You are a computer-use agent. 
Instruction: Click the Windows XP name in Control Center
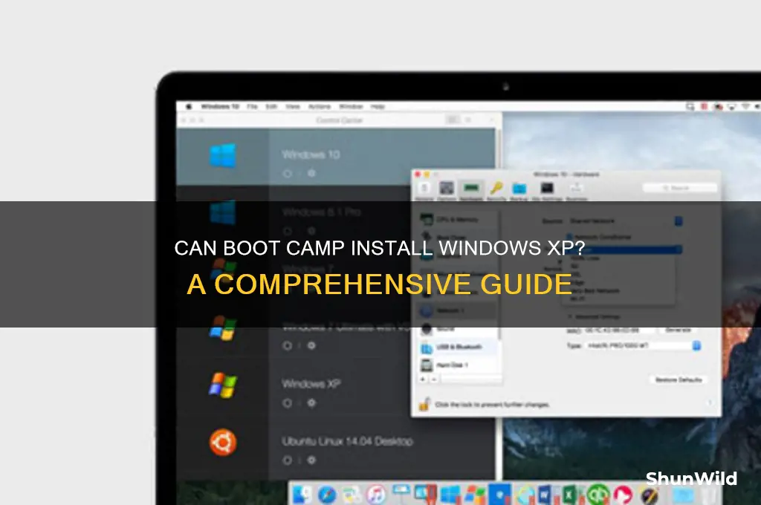tap(311, 384)
